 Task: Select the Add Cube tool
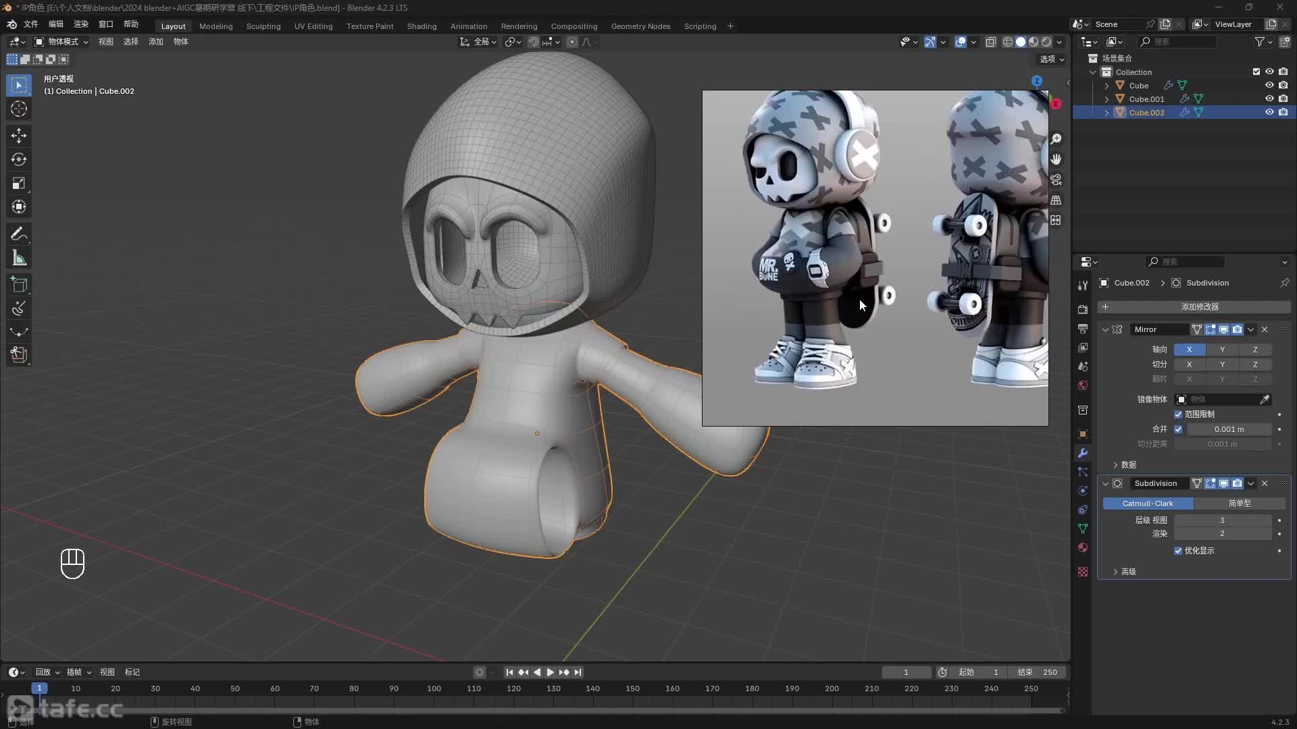click(x=19, y=284)
